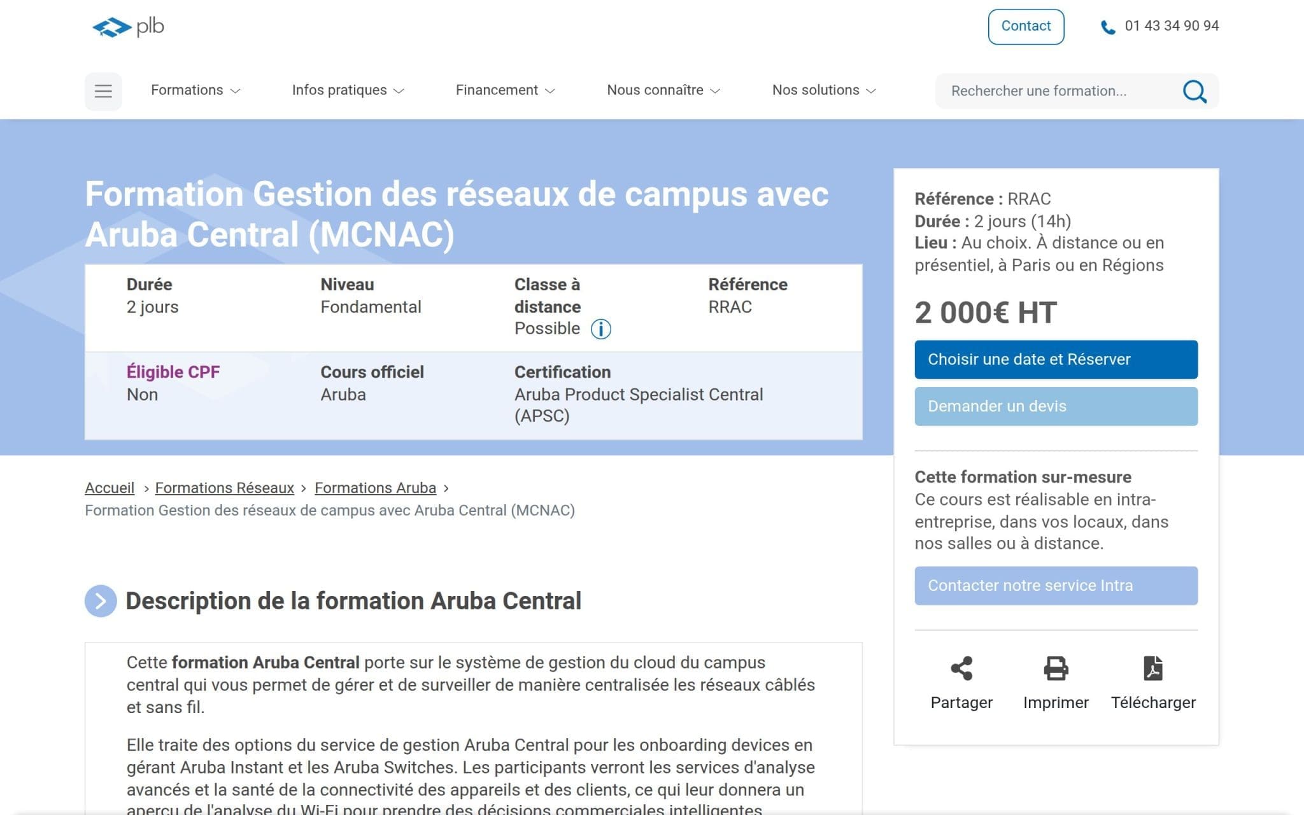Click the Fondamental level value
The width and height of the screenshot is (1304, 815).
pyautogui.click(x=371, y=307)
